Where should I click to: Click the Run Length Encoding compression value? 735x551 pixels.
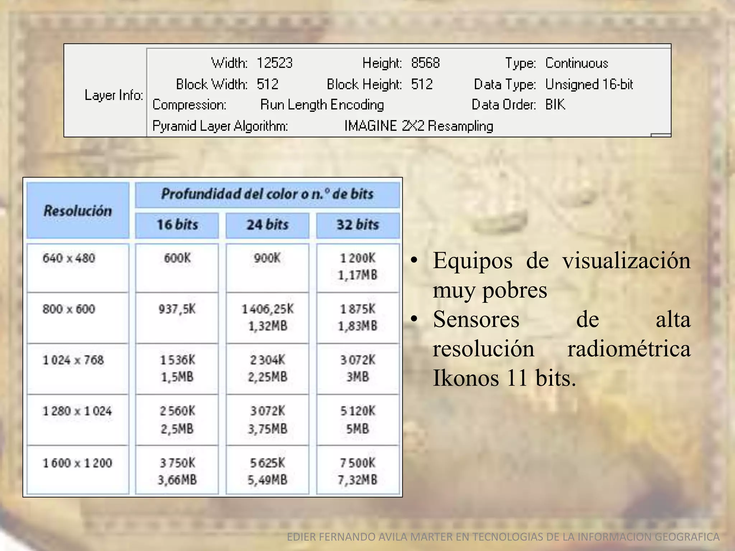click(x=322, y=105)
